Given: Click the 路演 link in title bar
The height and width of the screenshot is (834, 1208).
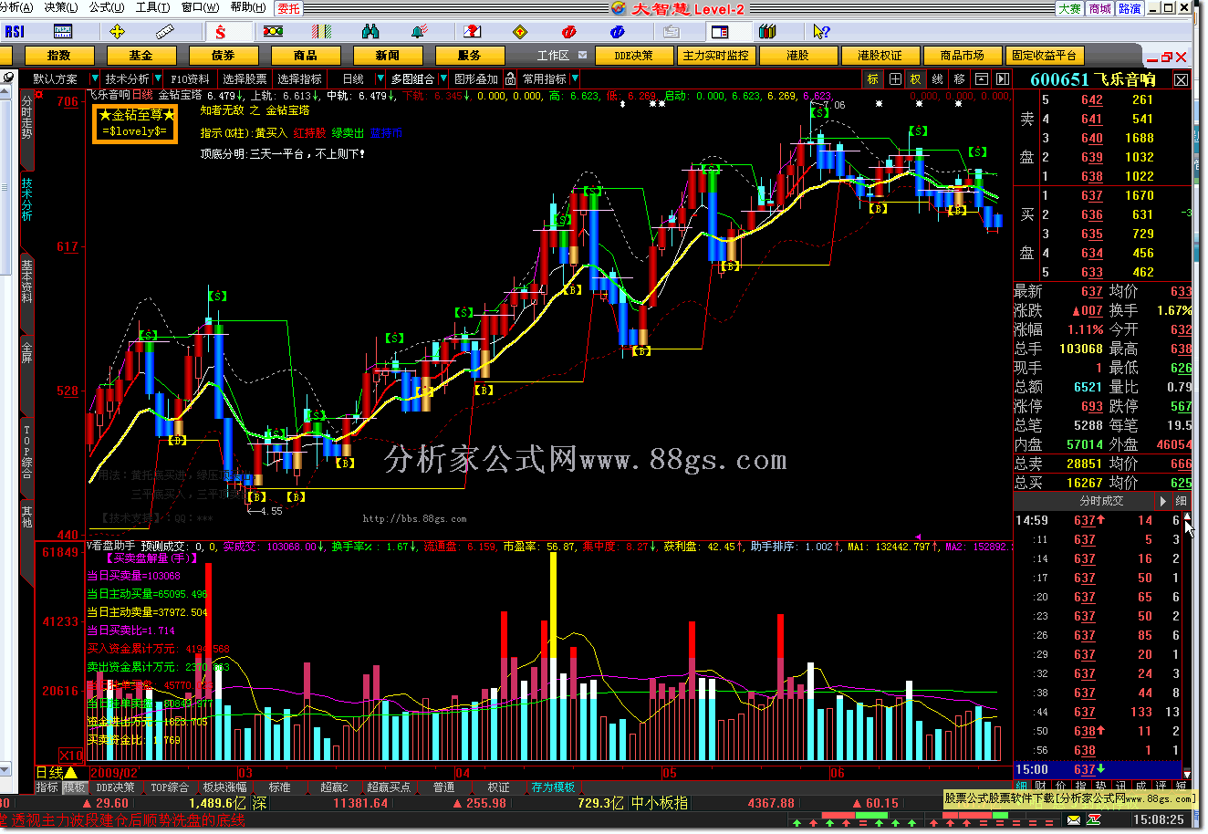Looking at the screenshot, I should coord(1130,8).
